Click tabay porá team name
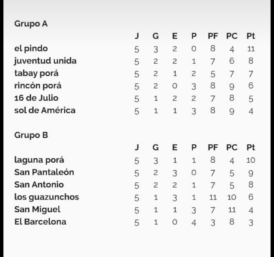274x257 pixels. 36,73
